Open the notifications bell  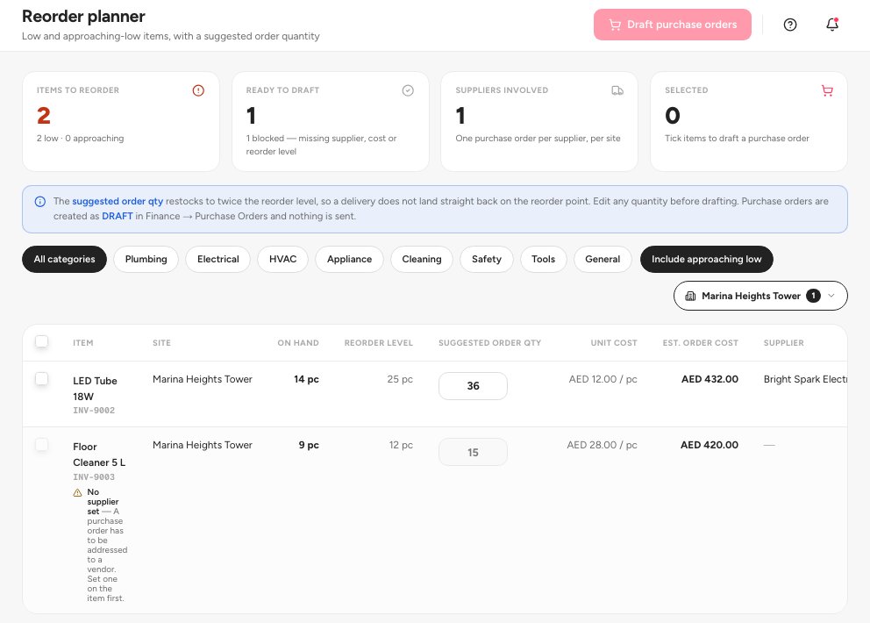[832, 25]
